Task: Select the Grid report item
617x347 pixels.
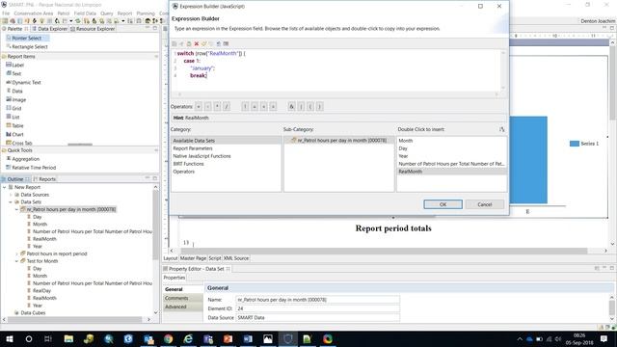Action: click(13, 109)
